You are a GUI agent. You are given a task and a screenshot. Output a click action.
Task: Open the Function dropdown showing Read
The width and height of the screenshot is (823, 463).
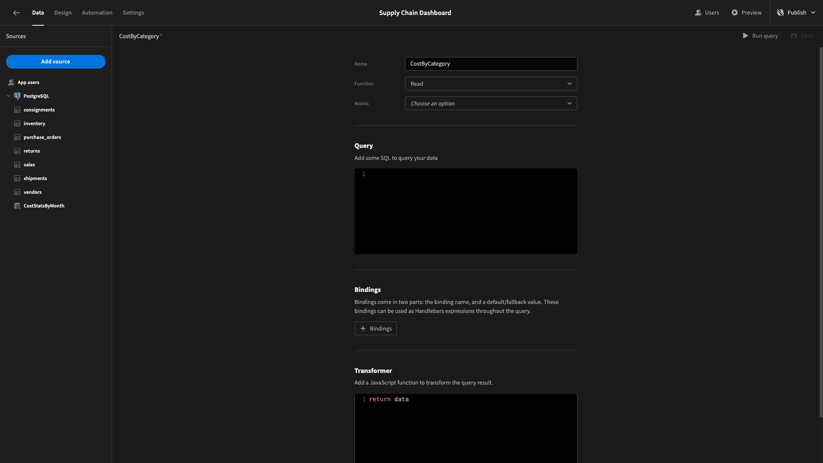pyautogui.click(x=491, y=84)
